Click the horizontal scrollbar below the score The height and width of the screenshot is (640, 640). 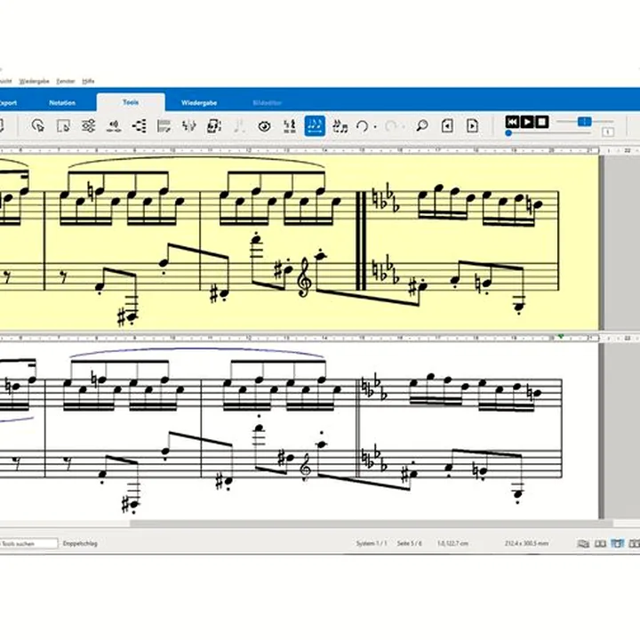(371, 524)
